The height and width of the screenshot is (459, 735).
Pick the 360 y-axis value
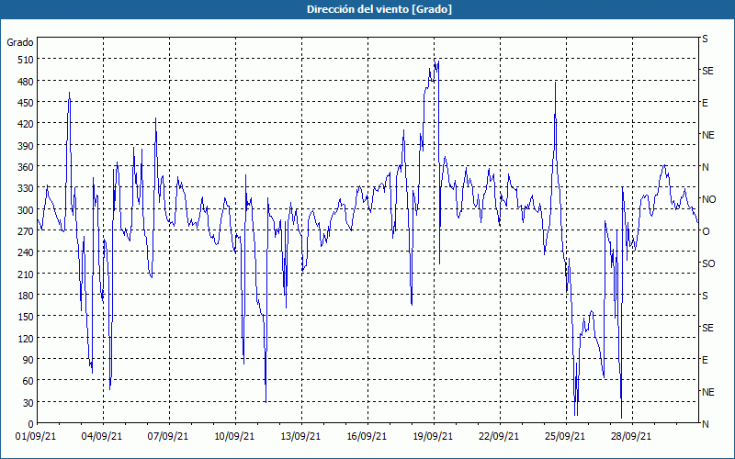coord(25,167)
